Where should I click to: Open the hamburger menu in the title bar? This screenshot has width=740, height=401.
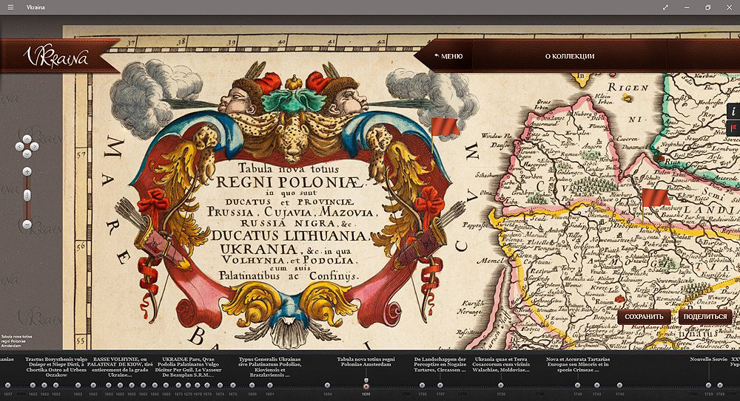10,7
